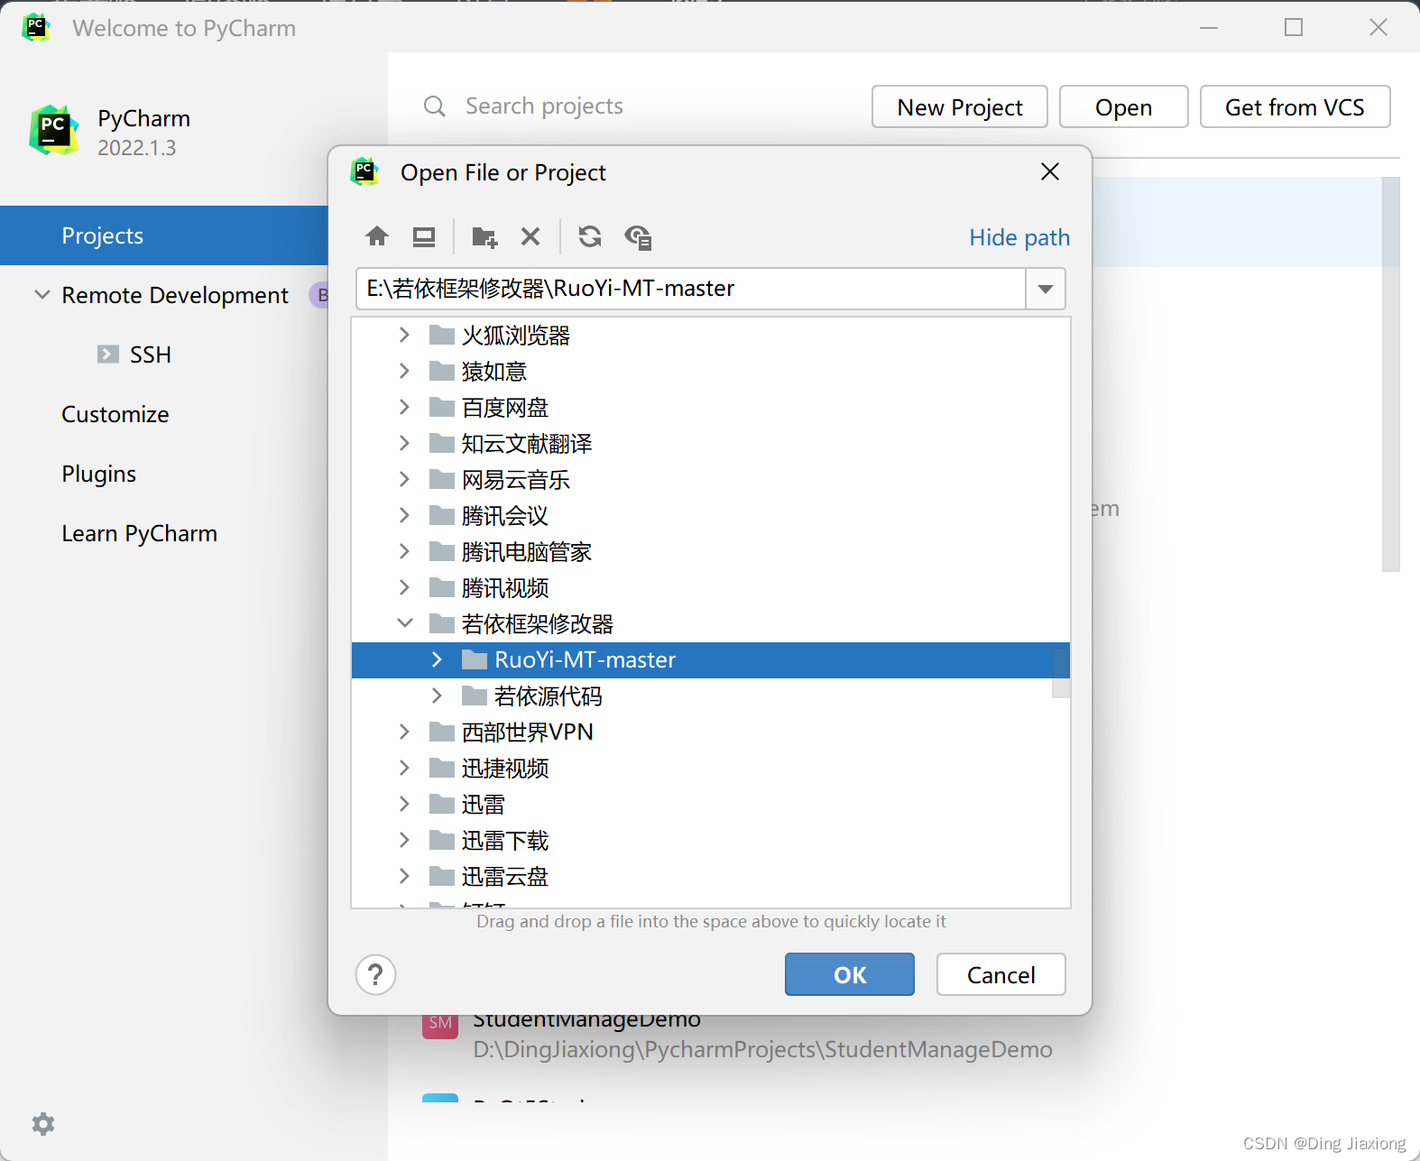
Task: Maximize the Welcome to PyCharm window
Action: coord(1294,27)
